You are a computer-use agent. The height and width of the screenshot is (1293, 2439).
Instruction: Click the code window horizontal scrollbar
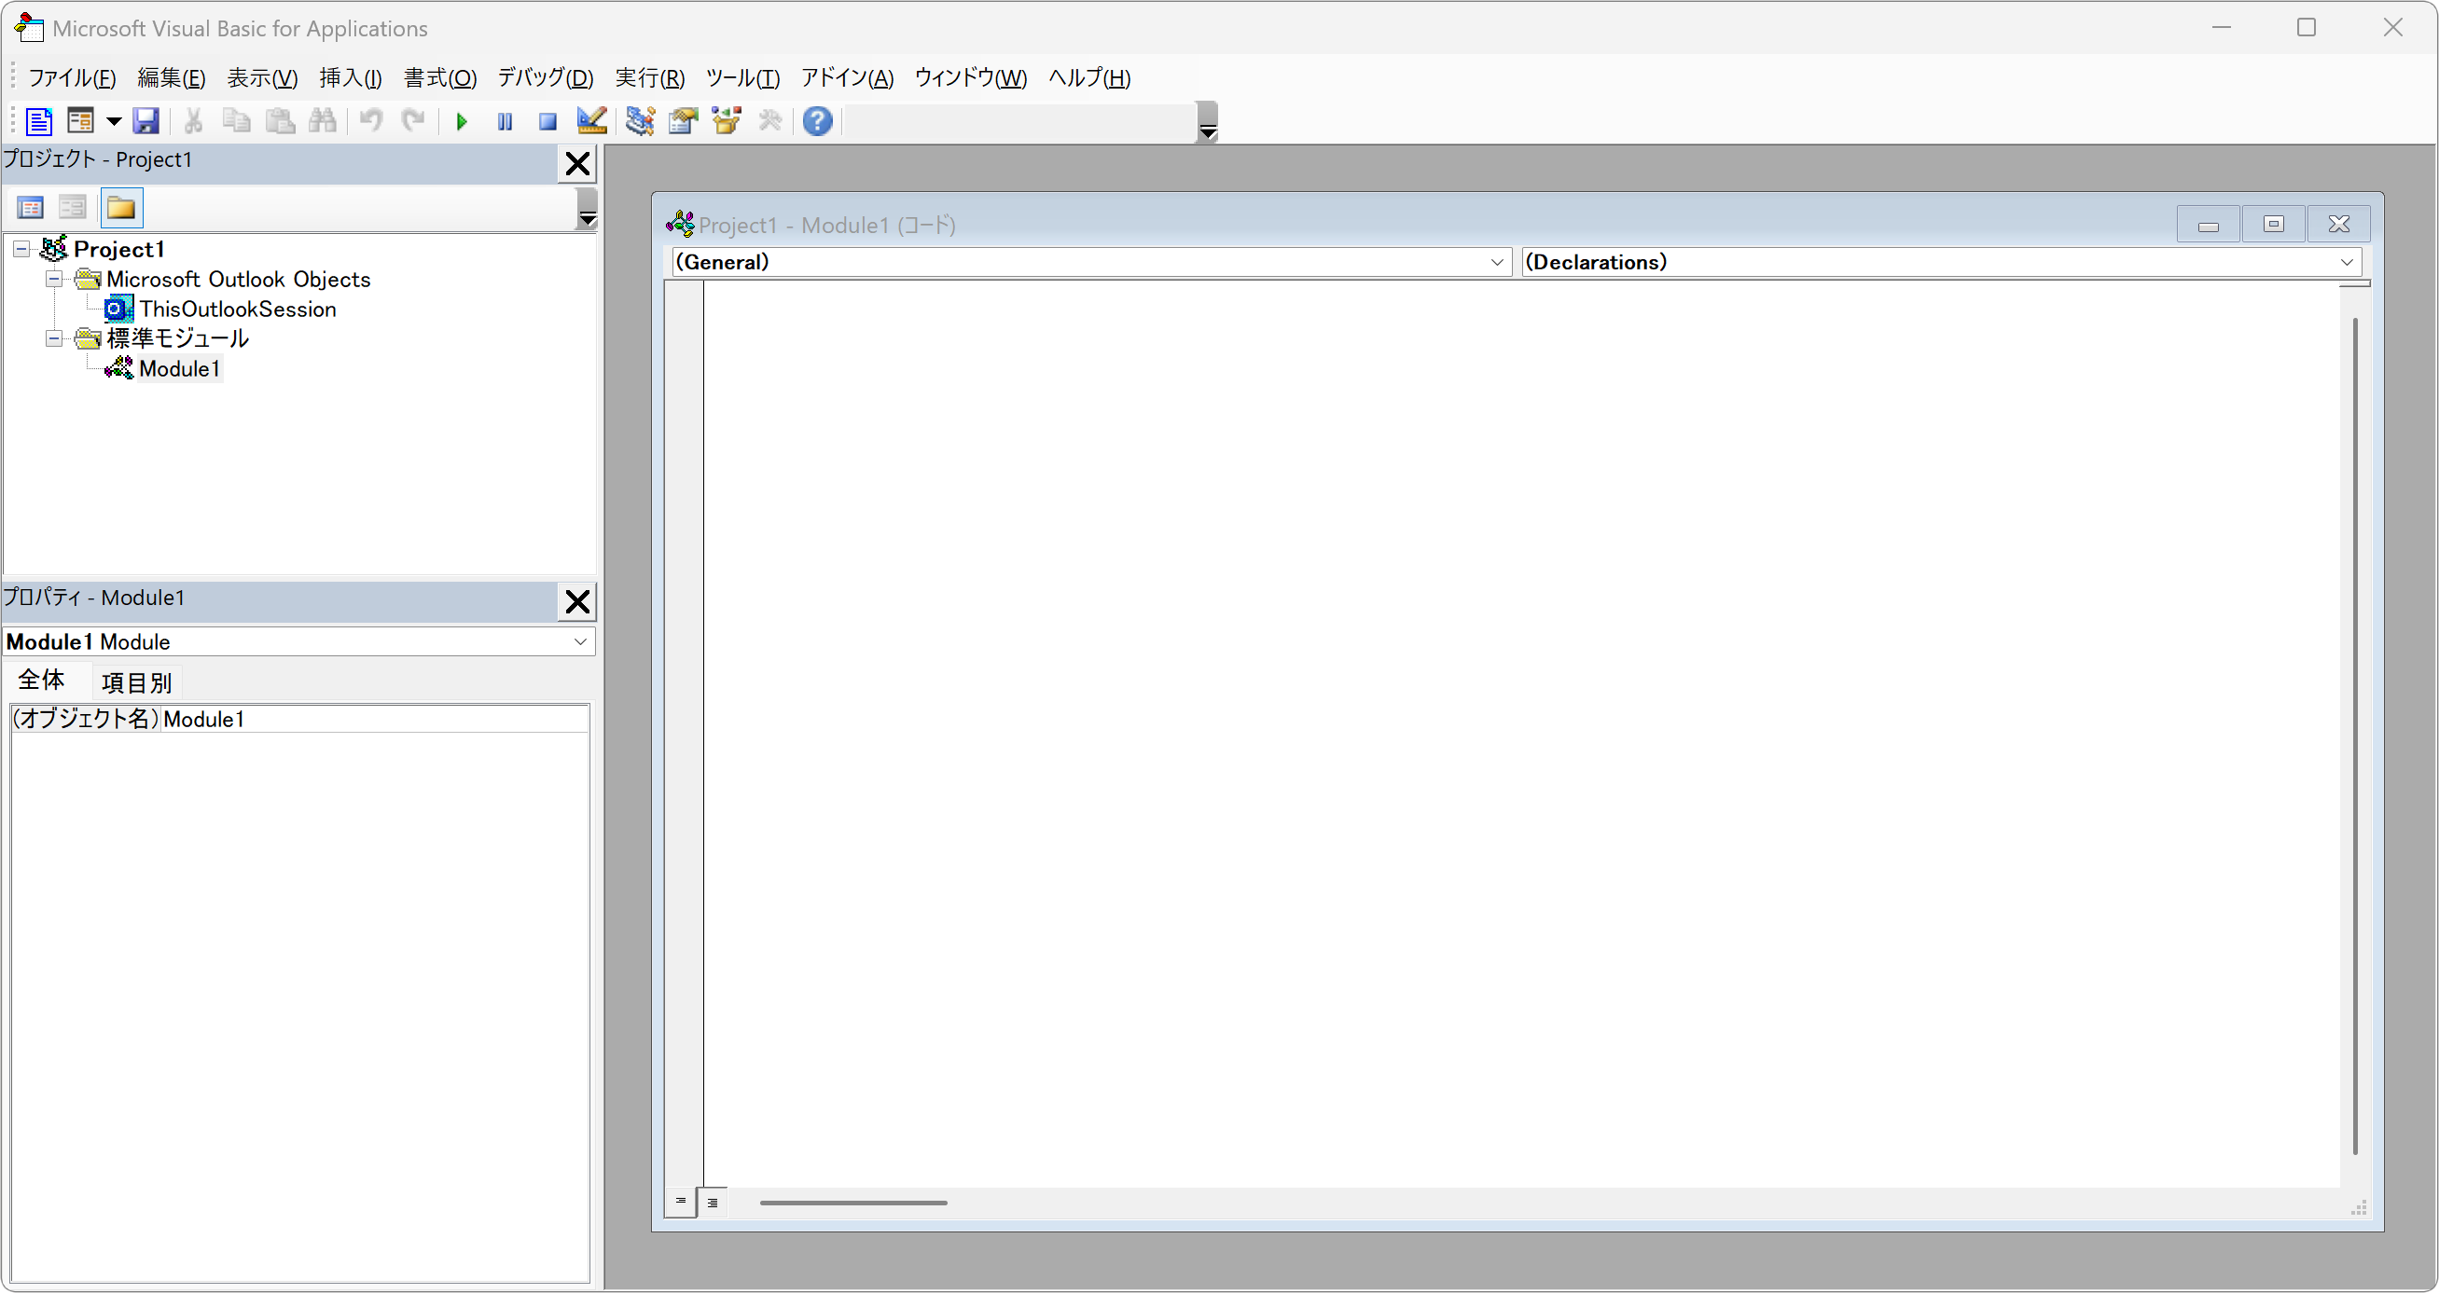tap(852, 1204)
